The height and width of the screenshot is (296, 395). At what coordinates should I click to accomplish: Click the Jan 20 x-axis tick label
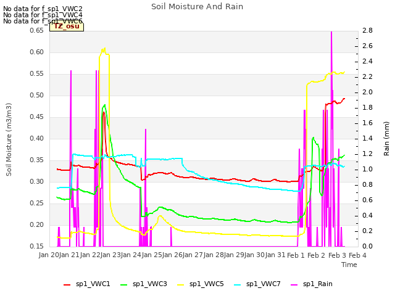(49, 255)
